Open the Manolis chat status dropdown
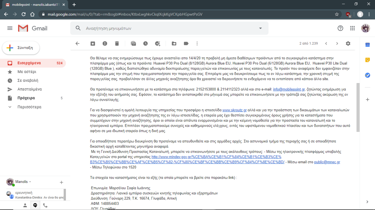Image resolution: width=375 pixels, height=210 pixels. coord(23,182)
